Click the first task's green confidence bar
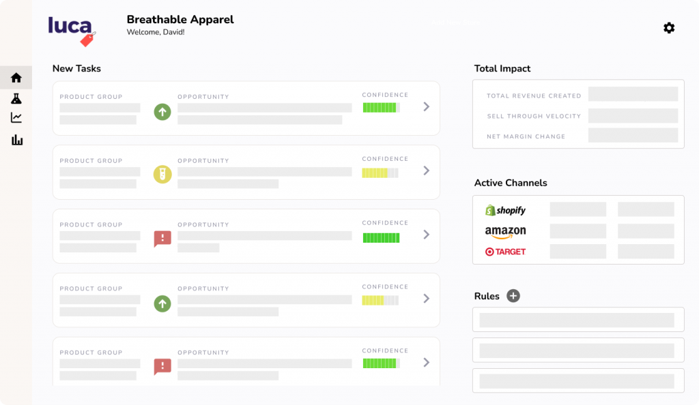The height and width of the screenshot is (405, 699). [x=380, y=108]
